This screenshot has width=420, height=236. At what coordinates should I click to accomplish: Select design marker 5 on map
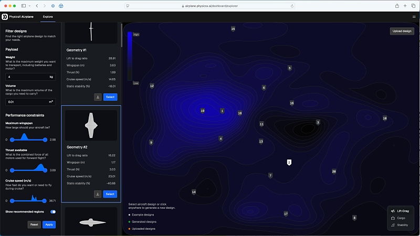point(290,68)
